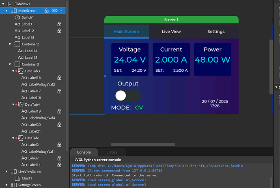This screenshot has height=188, width=280.
Task: Select the Screen1 green header bar
Action: click(171, 19)
